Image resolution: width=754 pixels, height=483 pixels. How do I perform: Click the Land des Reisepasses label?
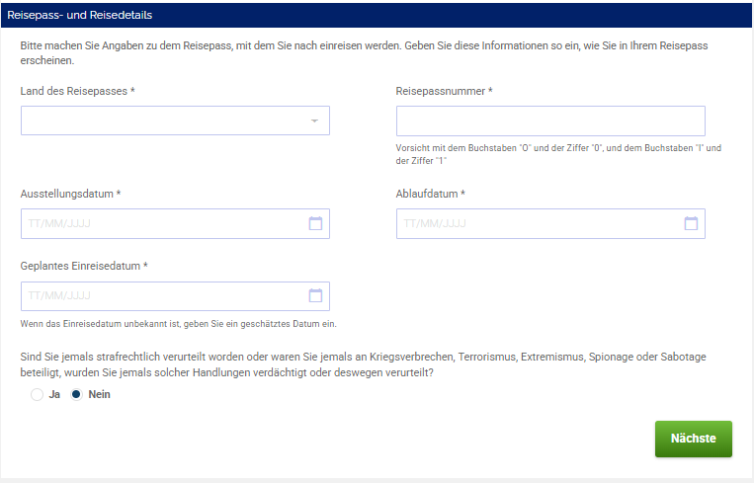click(x=77, y=91)
